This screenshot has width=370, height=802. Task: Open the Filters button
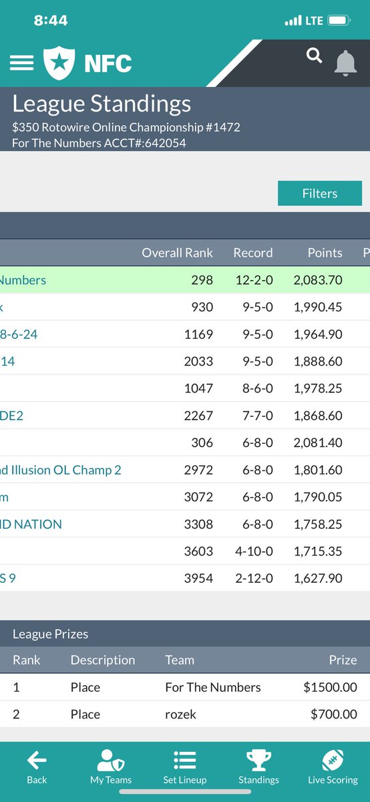(320, 193)
